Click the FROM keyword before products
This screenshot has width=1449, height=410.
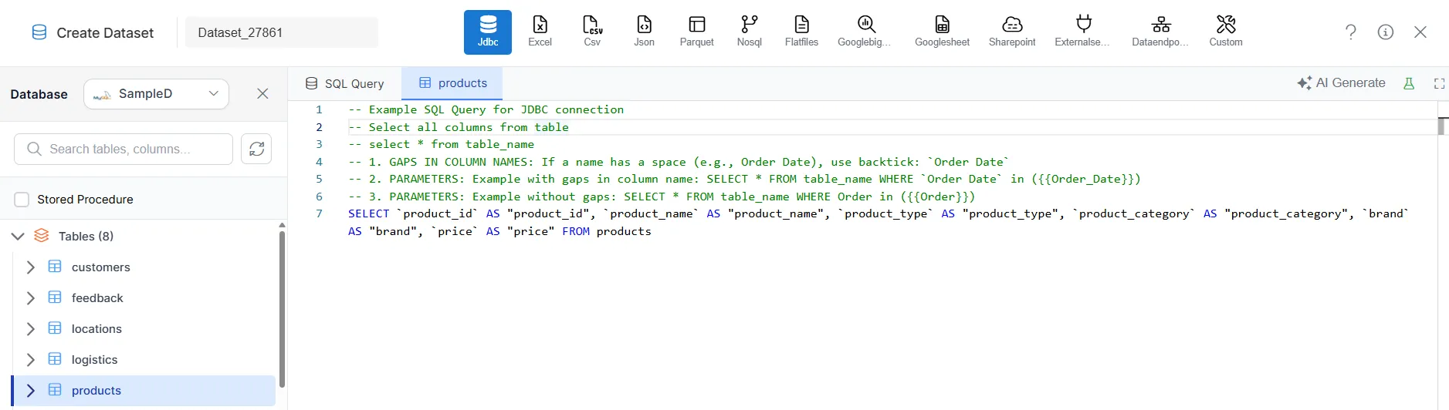[x=576, y=231]
